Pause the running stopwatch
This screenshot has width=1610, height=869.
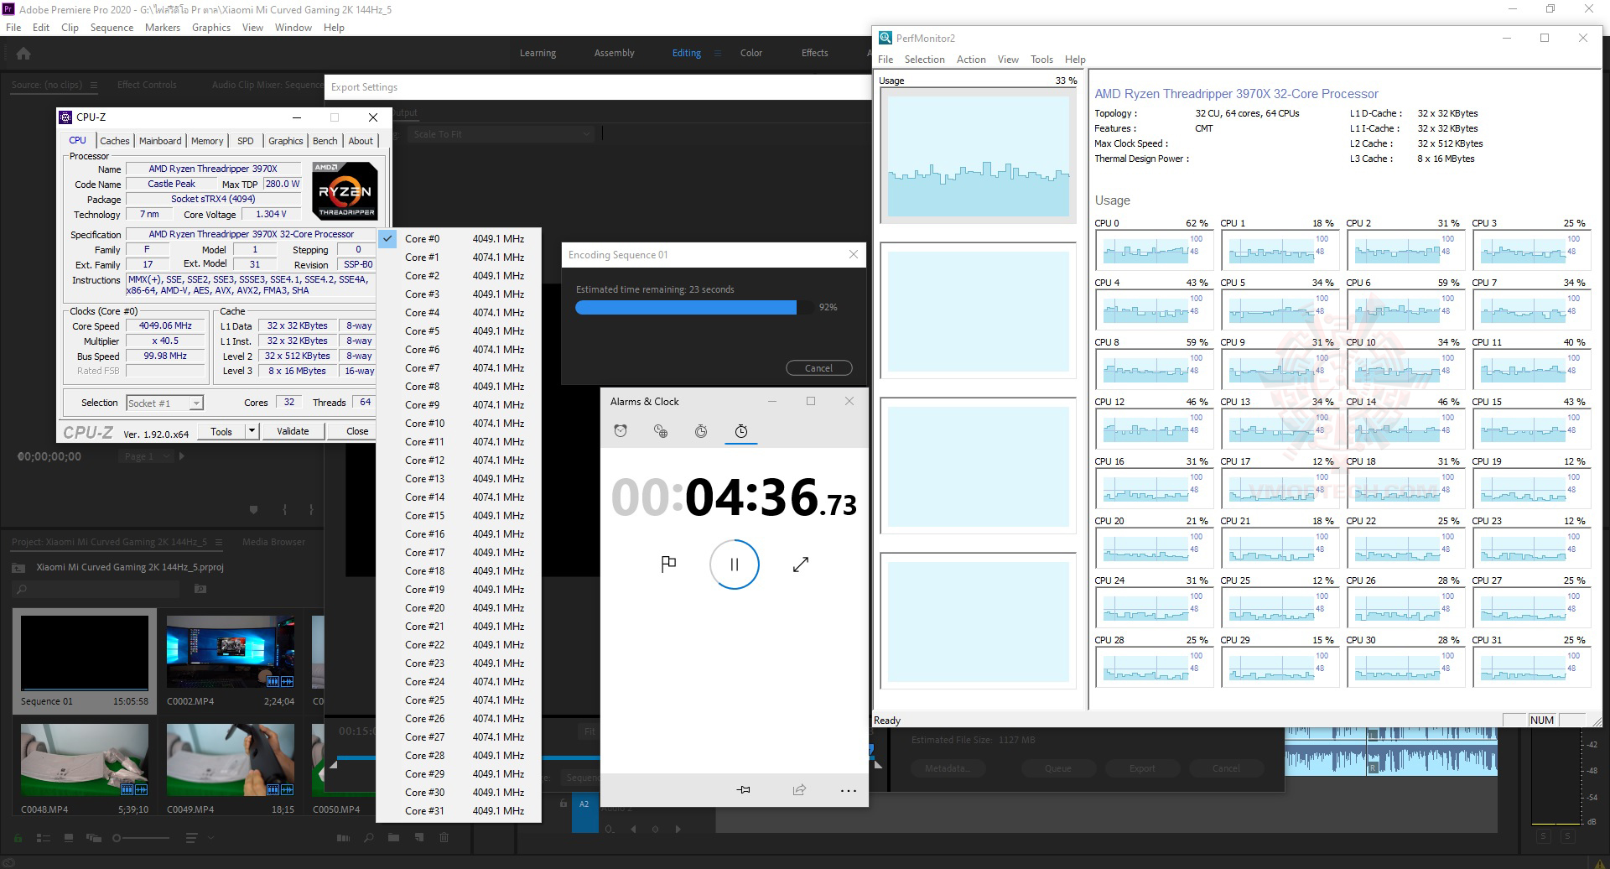[x=735, y=565]
